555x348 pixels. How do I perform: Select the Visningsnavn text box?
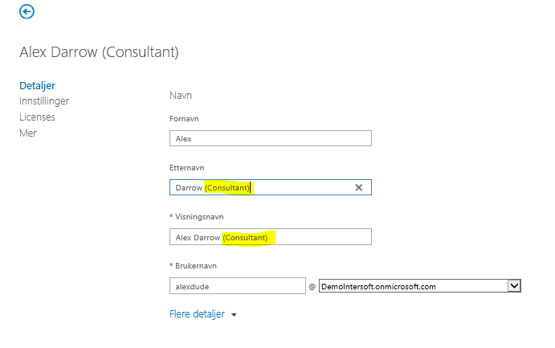click(271, 237)
